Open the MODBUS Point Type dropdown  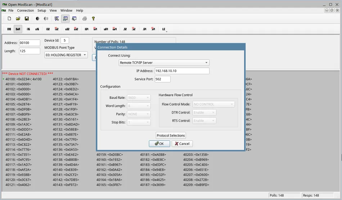[66, 55]
